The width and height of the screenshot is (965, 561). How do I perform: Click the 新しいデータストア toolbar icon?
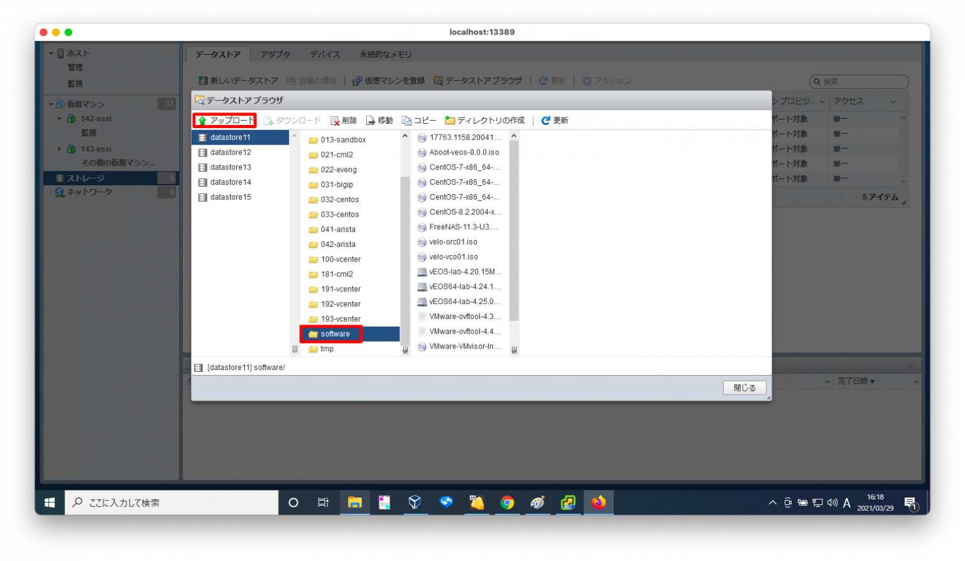pos(202,80)
